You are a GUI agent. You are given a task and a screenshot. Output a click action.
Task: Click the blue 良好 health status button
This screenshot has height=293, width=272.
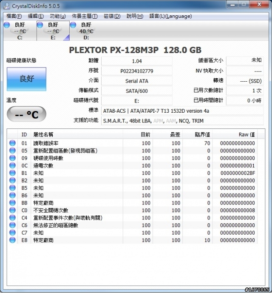26,79
